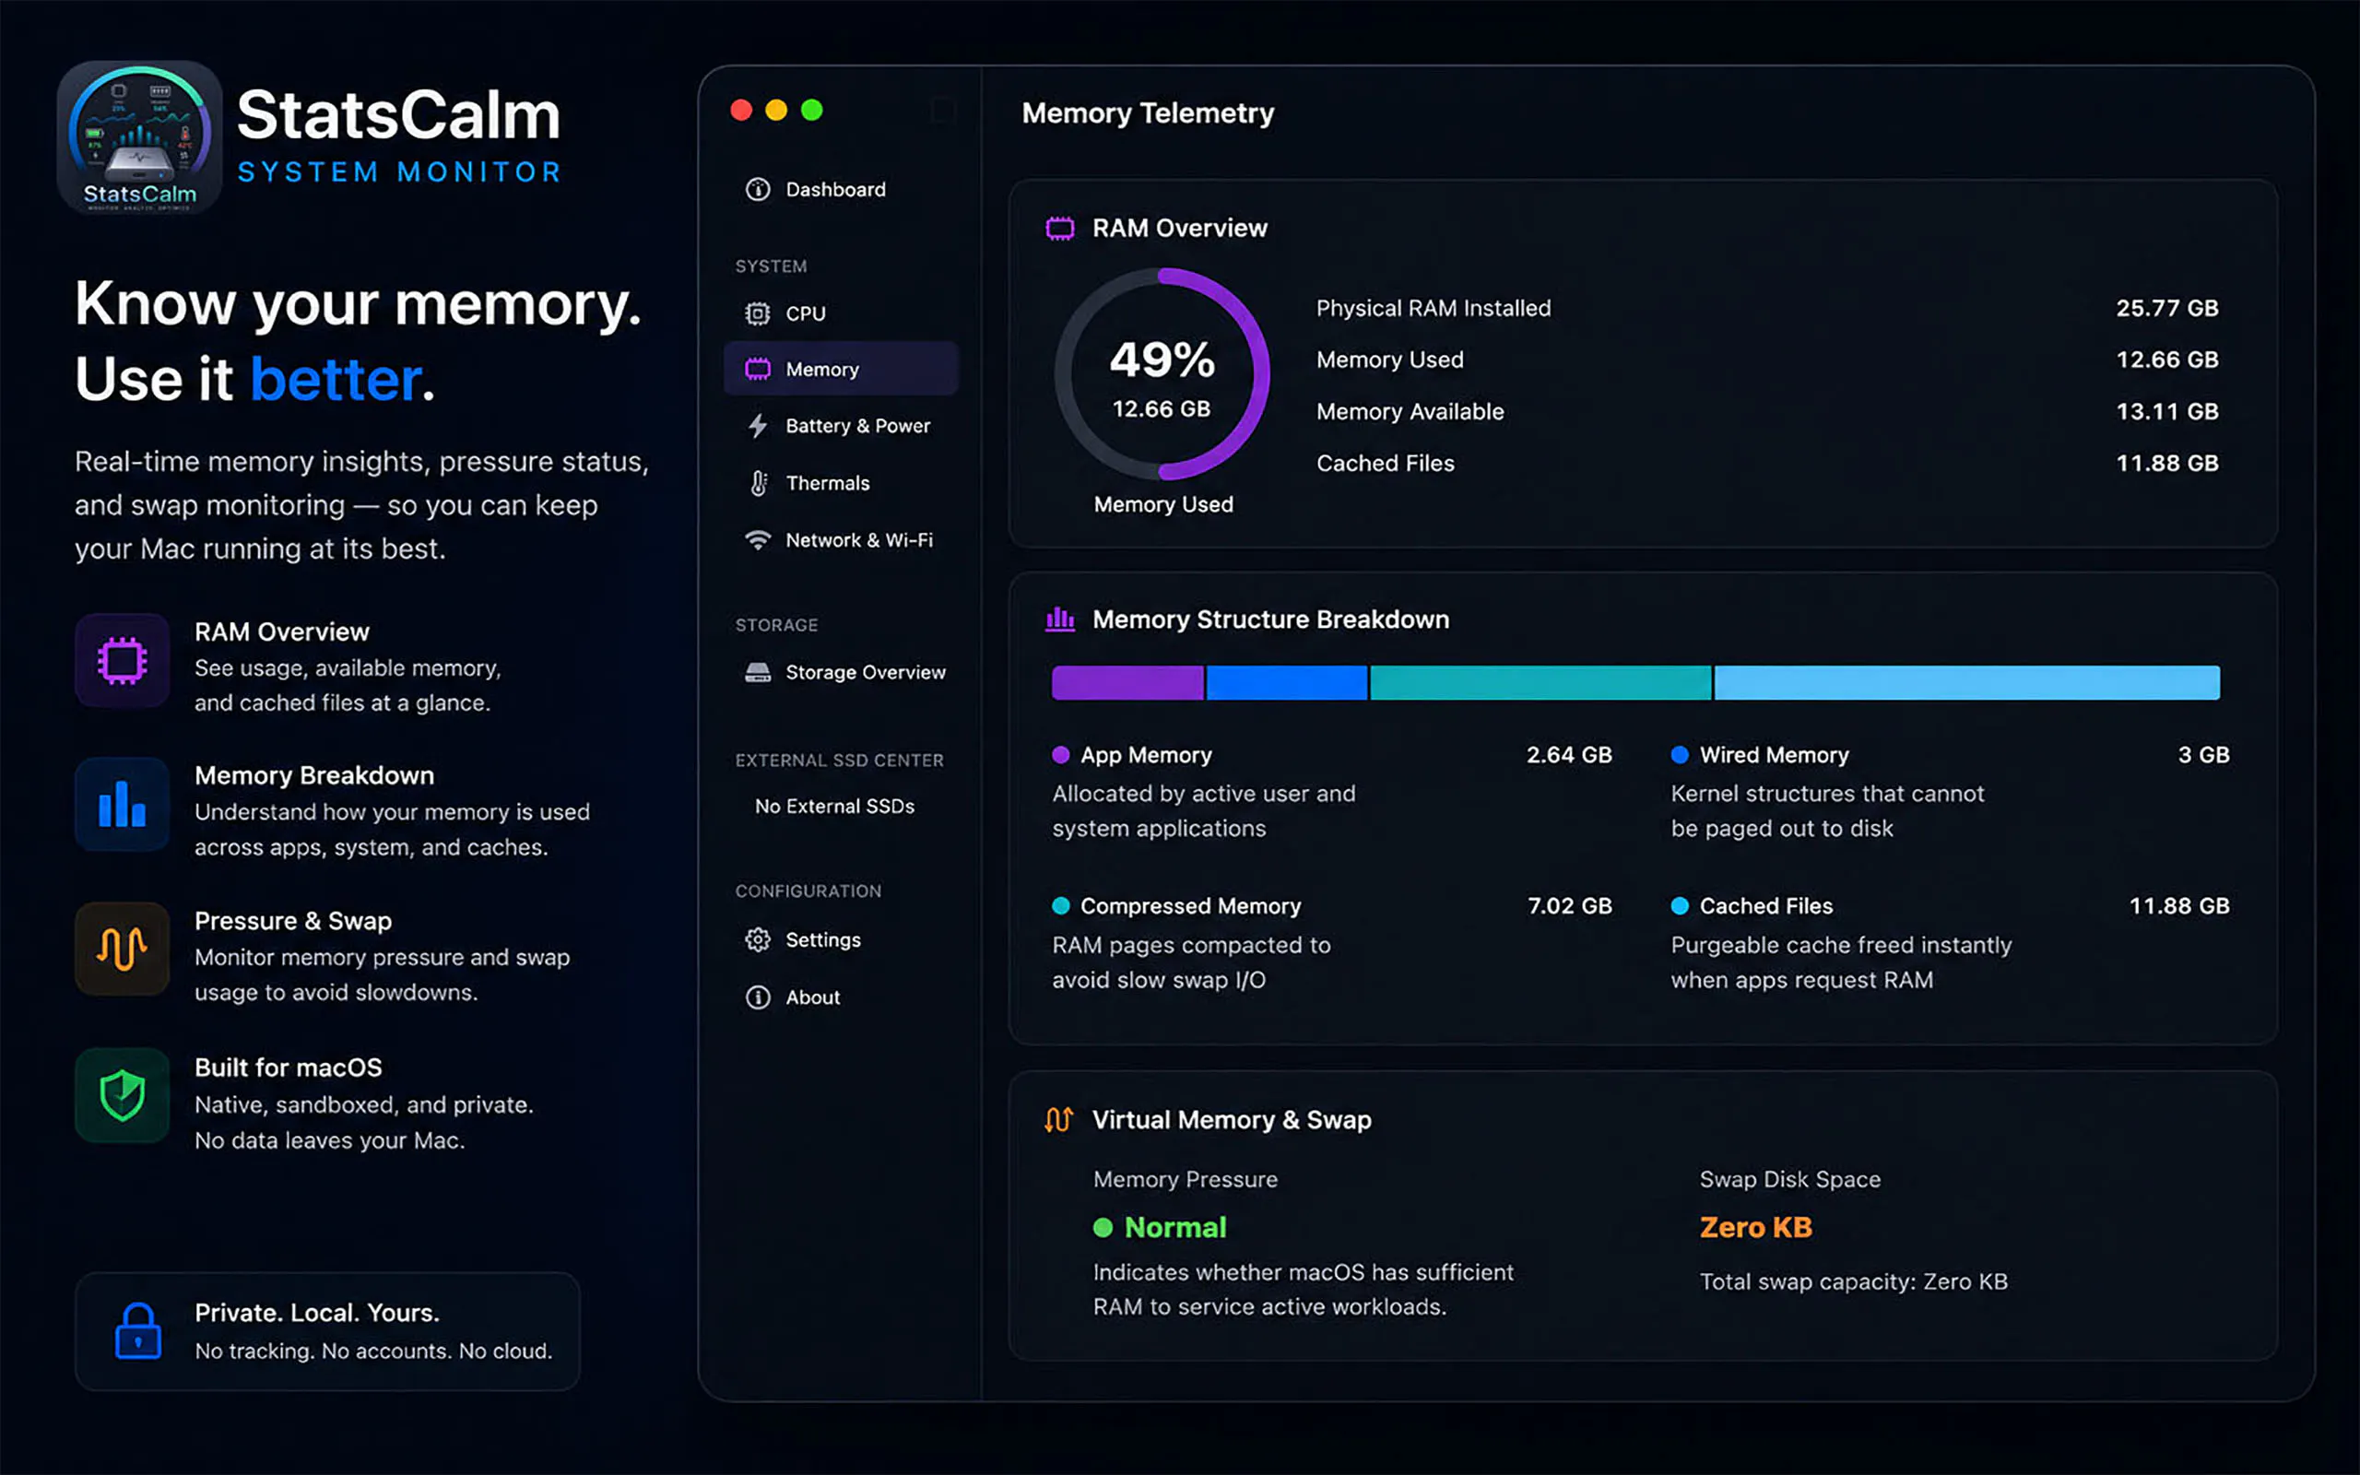Open the Dashboard section
Image resolution: width=2360 pixels, height=1475 pixels.
(841, 189)
